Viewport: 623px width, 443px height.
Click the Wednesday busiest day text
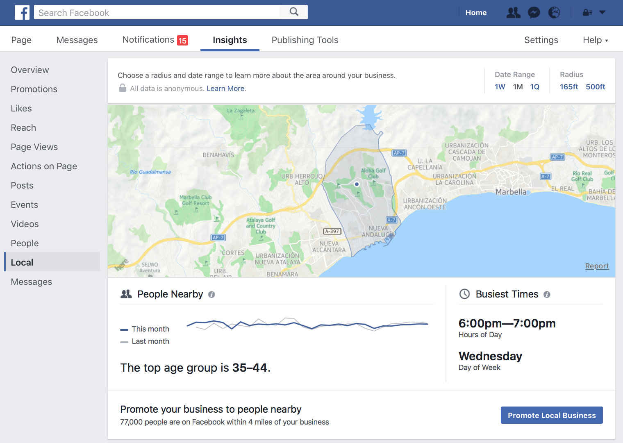click(490, 356)
